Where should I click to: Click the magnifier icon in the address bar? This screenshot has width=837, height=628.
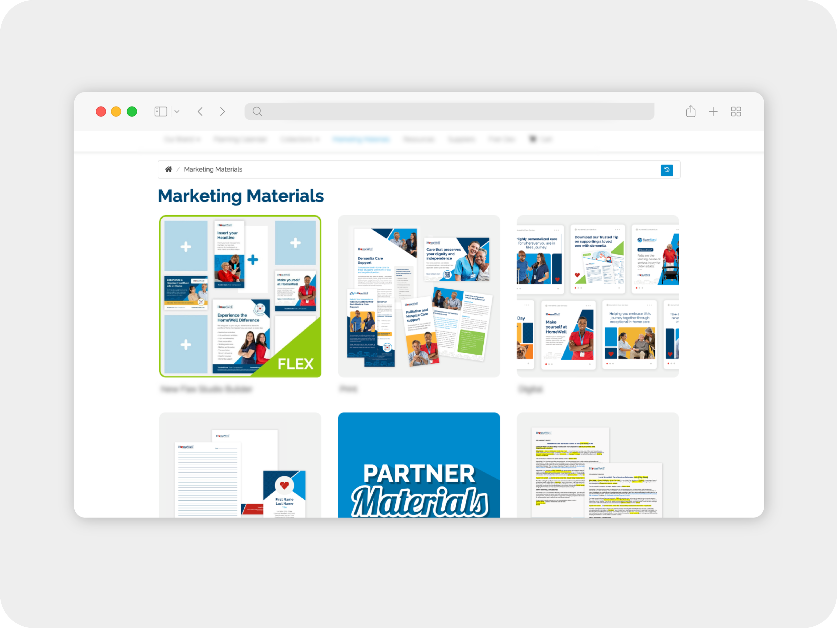257,111
